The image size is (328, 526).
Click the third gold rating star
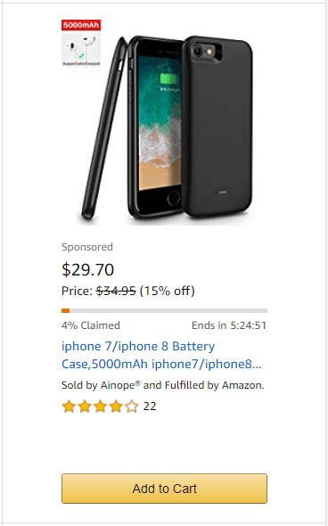click(x=101, y=407)
